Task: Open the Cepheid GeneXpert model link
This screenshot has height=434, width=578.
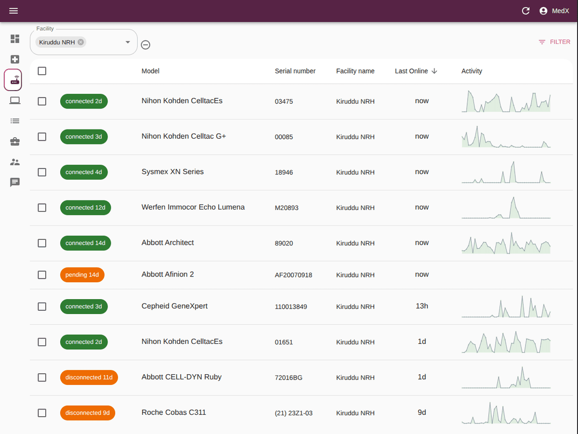Action: pos(174,306)
